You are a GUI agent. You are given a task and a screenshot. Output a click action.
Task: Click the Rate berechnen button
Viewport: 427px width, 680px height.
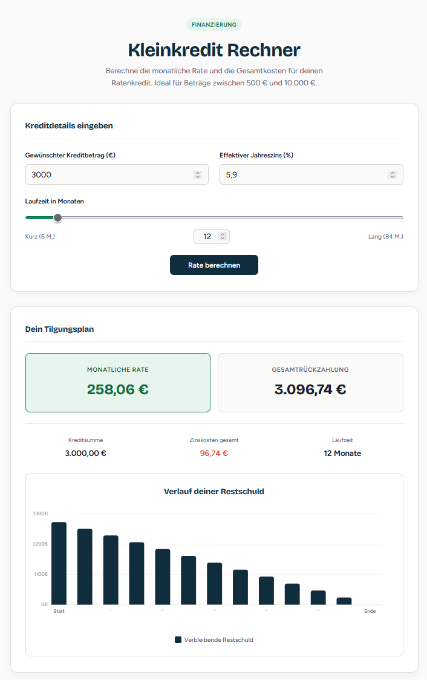click(x=214, y=265)
